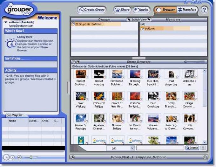The width and height of the screenshot is (216, 167).
Task: Click the icon right of Search button
Action: tap(203, 148)
